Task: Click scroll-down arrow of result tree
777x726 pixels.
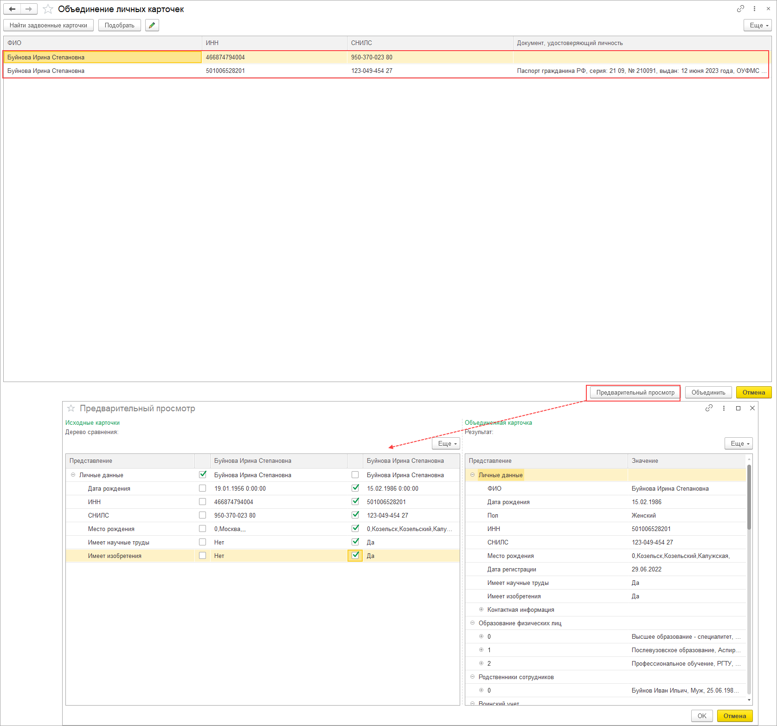Action: pos(749,700)
